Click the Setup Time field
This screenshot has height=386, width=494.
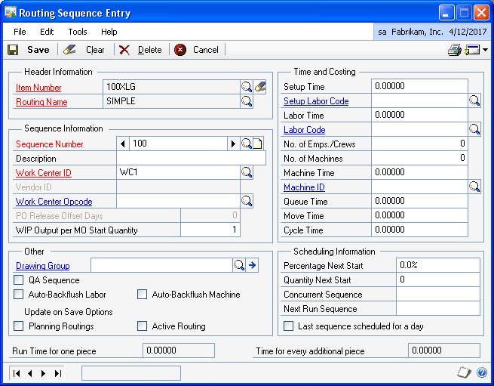pos(419,86)
